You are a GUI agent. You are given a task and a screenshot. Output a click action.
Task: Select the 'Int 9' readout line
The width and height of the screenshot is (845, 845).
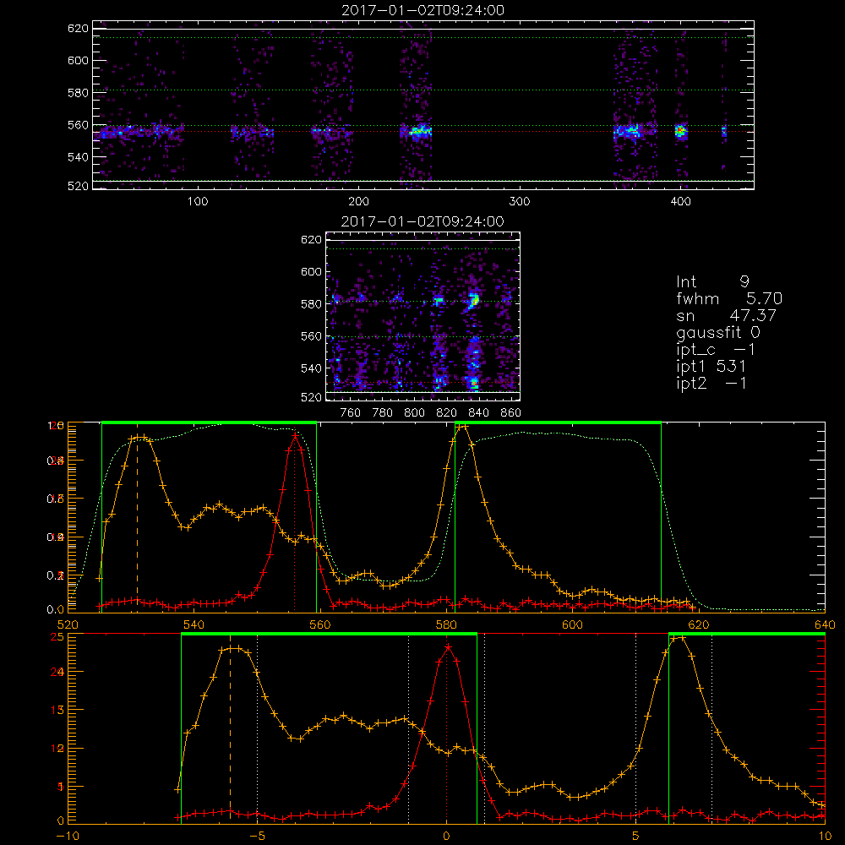pyautogui.click(x=712, y=281)
